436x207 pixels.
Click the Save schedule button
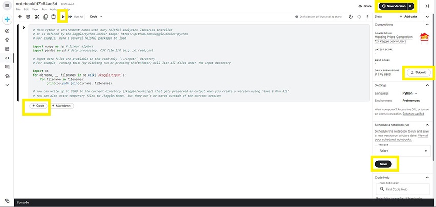(x=383, y=164)
